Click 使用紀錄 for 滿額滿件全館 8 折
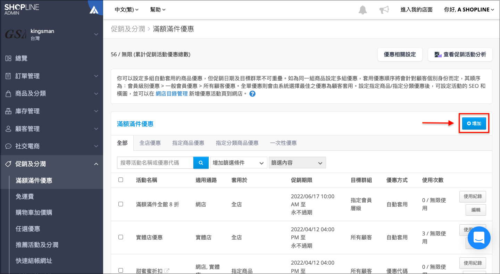This screenshot has width=500, height=274. (473, 197)
